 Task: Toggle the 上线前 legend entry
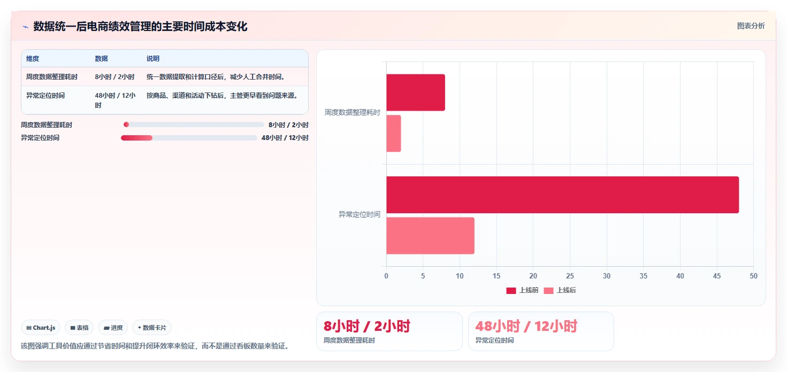click(x=522, y=290)
